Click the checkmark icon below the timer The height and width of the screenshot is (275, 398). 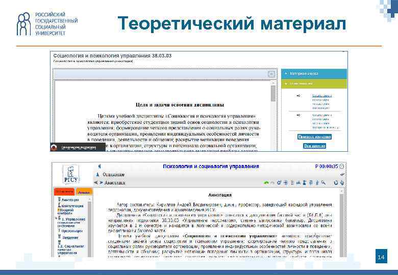tap(342, 175)
